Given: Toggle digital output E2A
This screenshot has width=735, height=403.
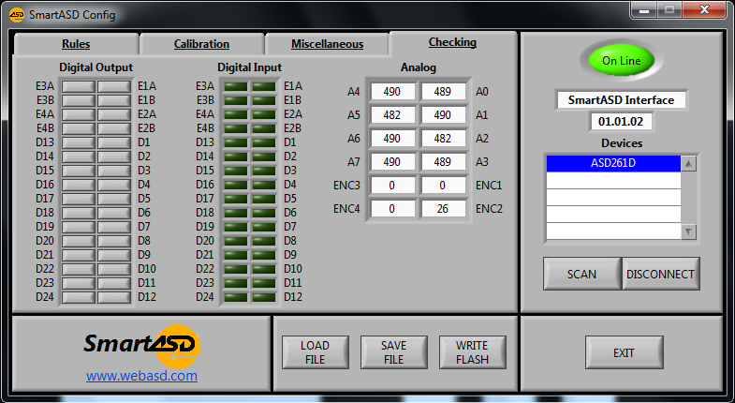Looking at the screenshot, I should click(x=114, y=114).
